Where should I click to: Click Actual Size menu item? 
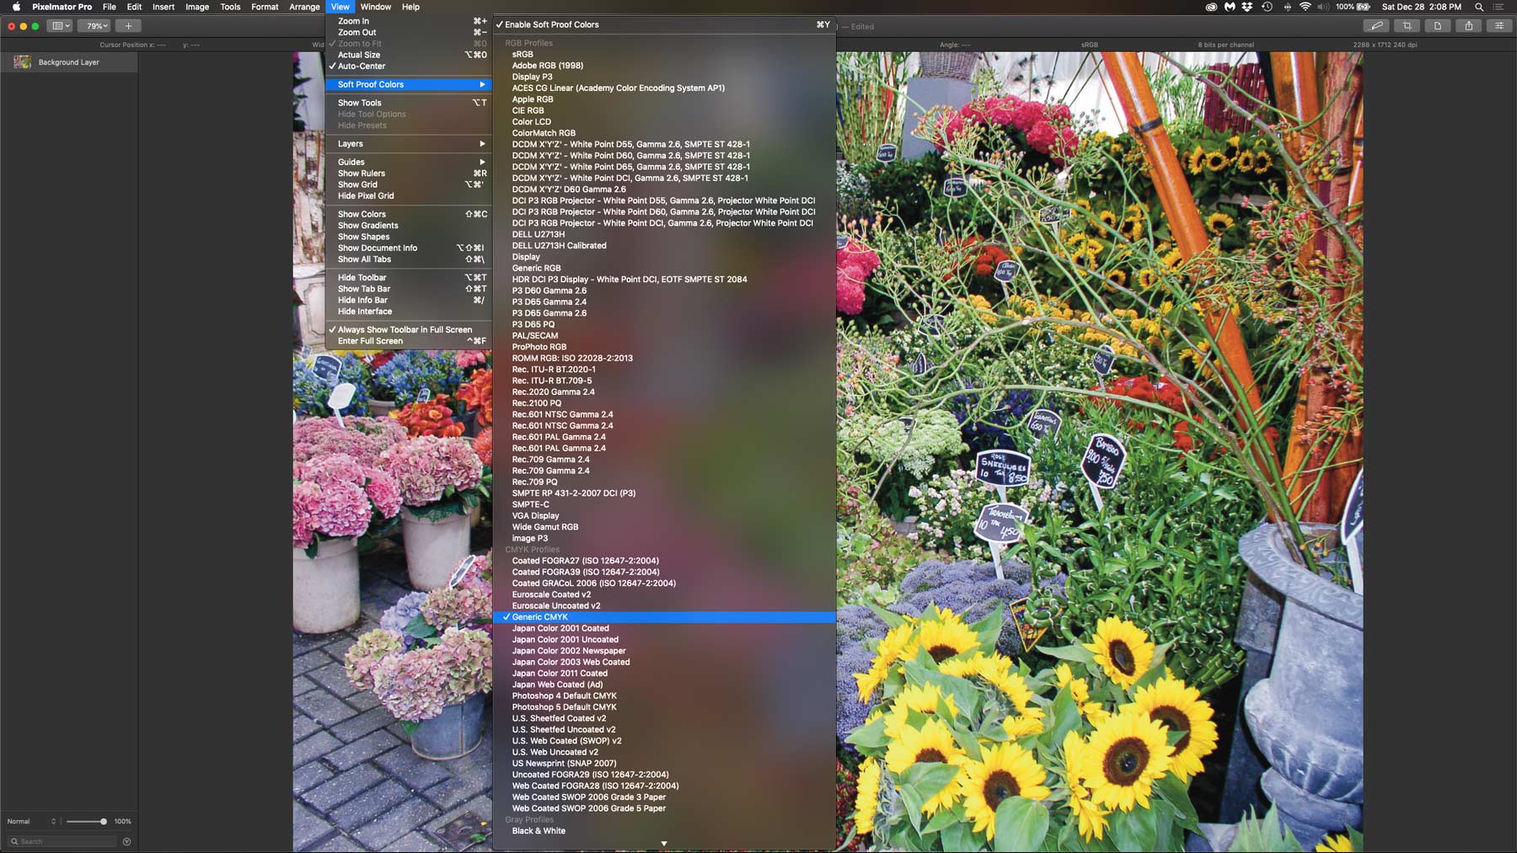(408, 55)
